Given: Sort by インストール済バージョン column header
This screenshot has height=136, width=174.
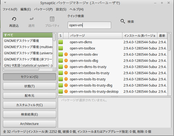Looking at the screenshot, I should (140, 36).
